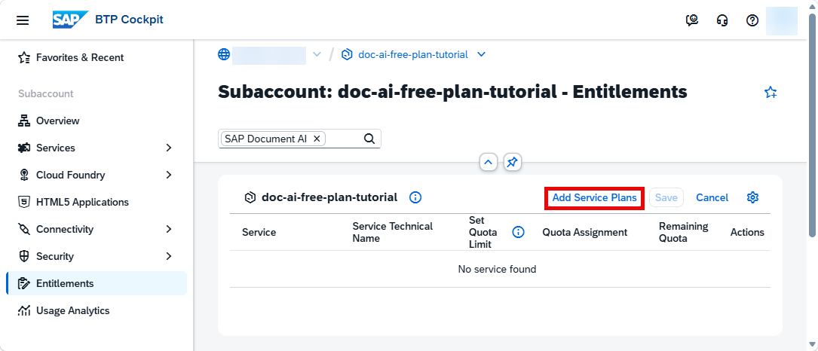Open the user profile avatar

782,20
